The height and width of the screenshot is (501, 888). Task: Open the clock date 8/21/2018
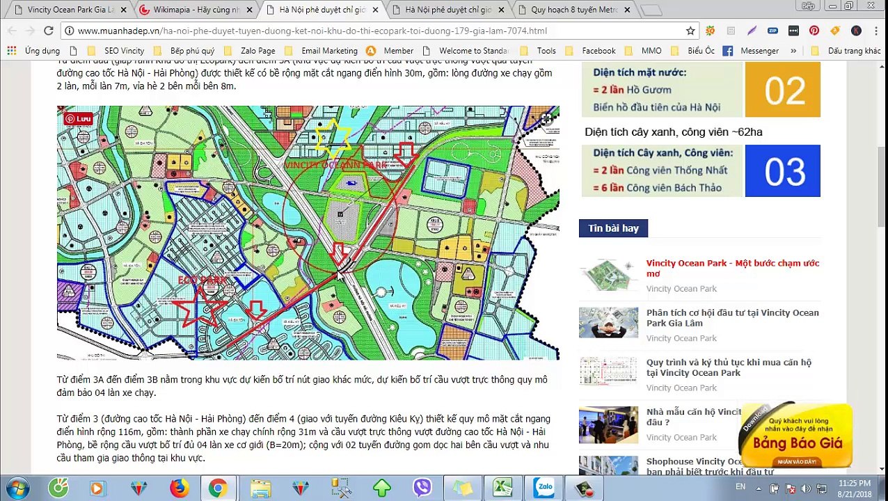click(x=854, y=488)
